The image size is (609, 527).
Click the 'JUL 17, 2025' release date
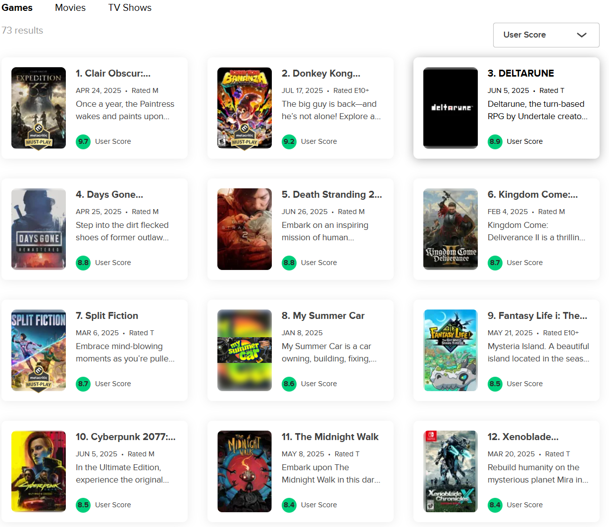click(302, 90)
